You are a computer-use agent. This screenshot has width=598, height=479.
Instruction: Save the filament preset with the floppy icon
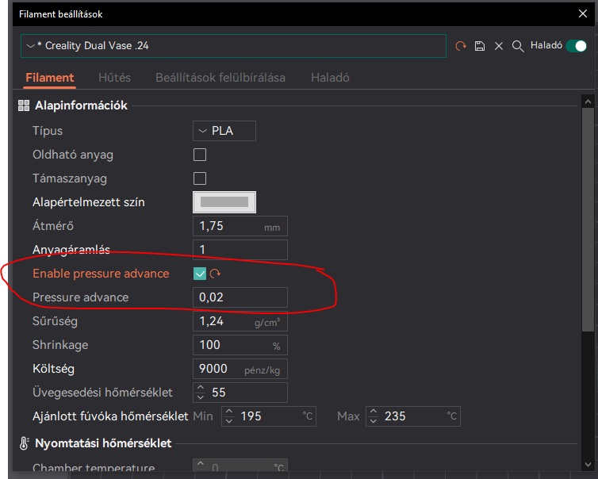pyautogui.click(x=479, y=46)
